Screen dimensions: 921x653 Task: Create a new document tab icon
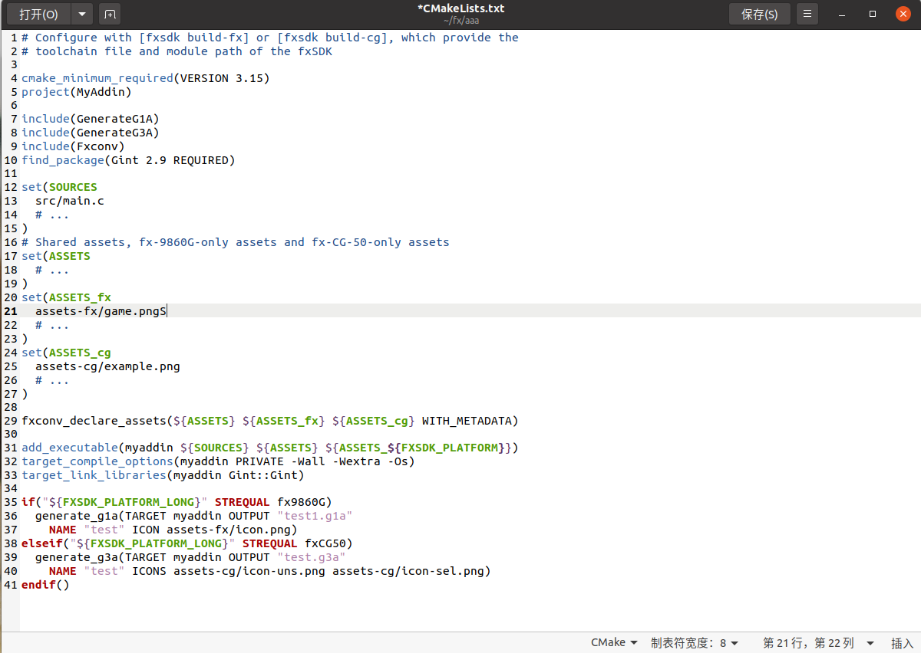(110, 14)
